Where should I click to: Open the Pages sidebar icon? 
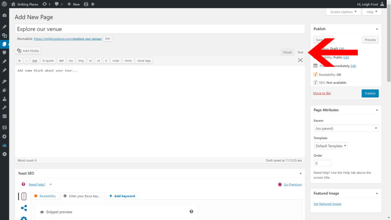[5, 44]
